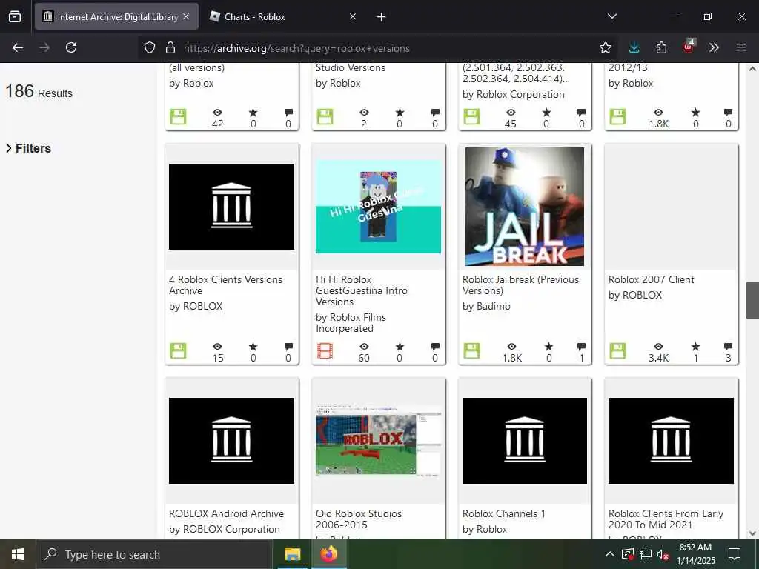
Task: Click the '186 Results' count text
Action: tap(39, 91)
